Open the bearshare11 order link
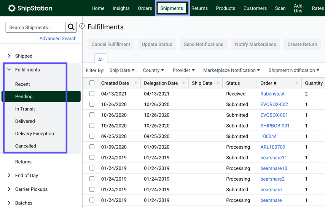Image resolution: width=325 pixels, height=208 pixels. coord(274,158)
